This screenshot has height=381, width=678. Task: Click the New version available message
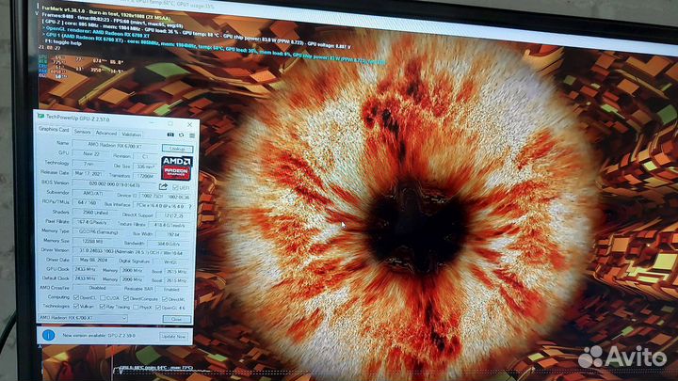pos(99,335)
